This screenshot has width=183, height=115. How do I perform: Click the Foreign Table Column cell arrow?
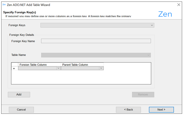click(x=58, y=68)
